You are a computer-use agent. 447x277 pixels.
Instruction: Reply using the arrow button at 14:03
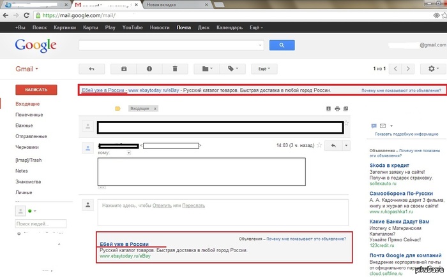click(x=333, y=146)
